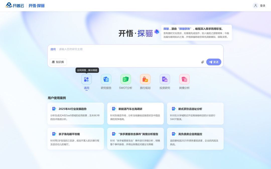Viewport: 271px width, 169px height.
Task: Pick the 旅行规划 travel planning icon
Action: pyautogui.click(x=145, y=79)
